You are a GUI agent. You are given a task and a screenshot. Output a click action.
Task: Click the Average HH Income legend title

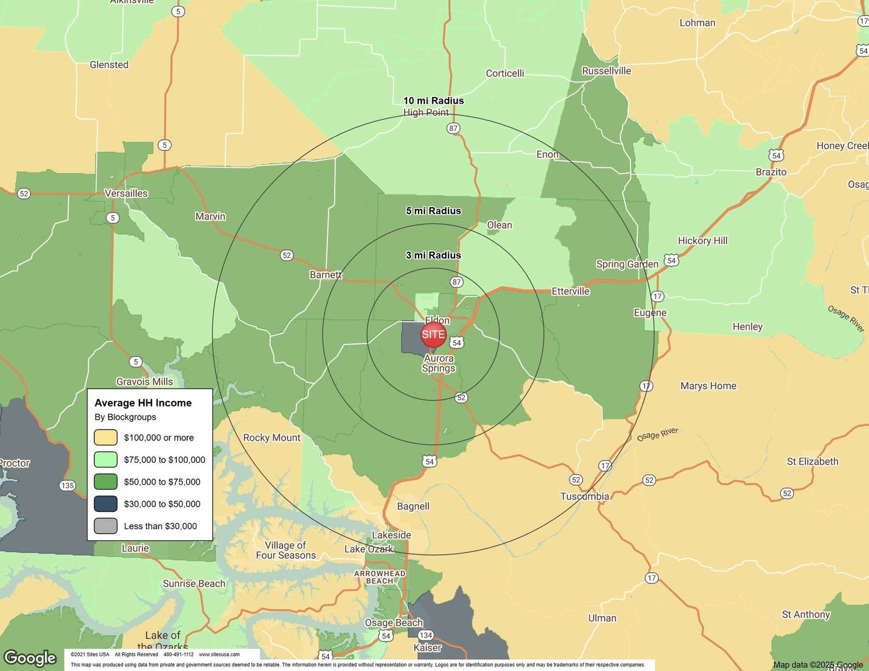[x=143, y=403]
